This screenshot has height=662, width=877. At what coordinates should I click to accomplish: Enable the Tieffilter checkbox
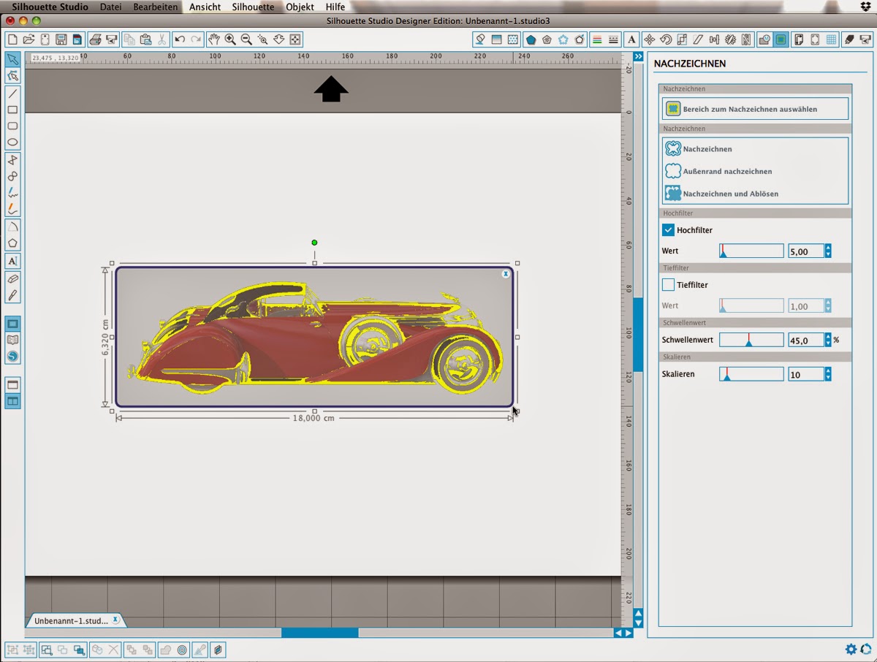coord(668,285)
